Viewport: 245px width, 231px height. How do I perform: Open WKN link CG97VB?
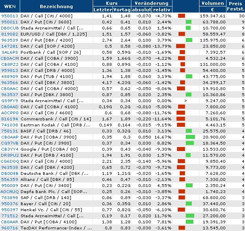[10, 143]
